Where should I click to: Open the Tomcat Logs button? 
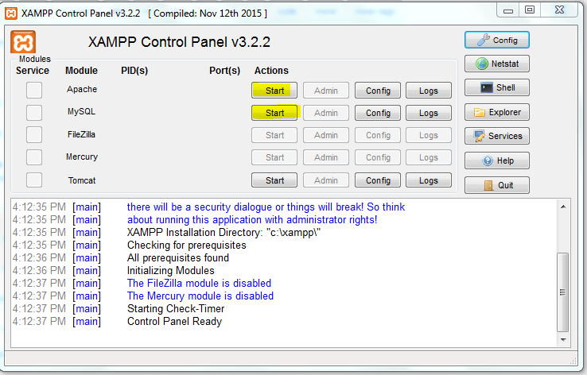[x=429, y=180]
